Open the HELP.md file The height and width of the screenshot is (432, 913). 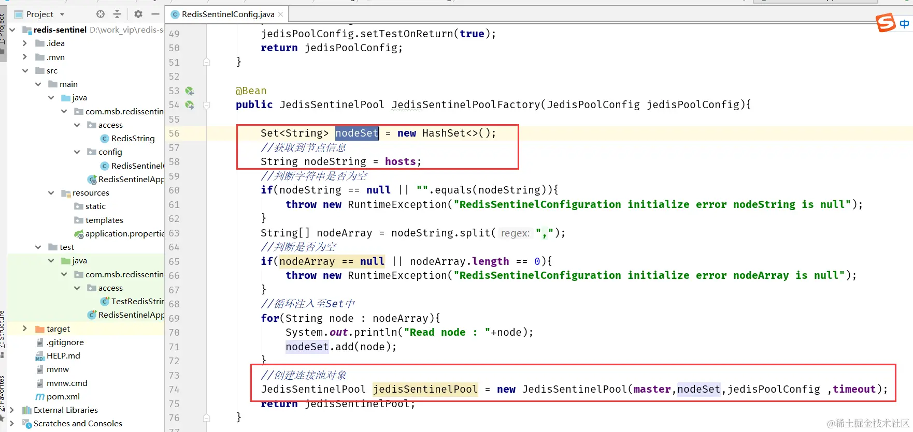click(63, 355)
